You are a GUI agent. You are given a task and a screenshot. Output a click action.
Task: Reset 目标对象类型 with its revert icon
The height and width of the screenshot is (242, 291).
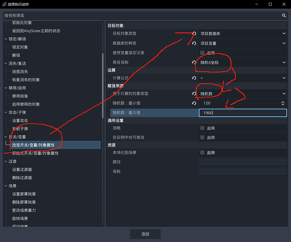[x=194, y=33]
